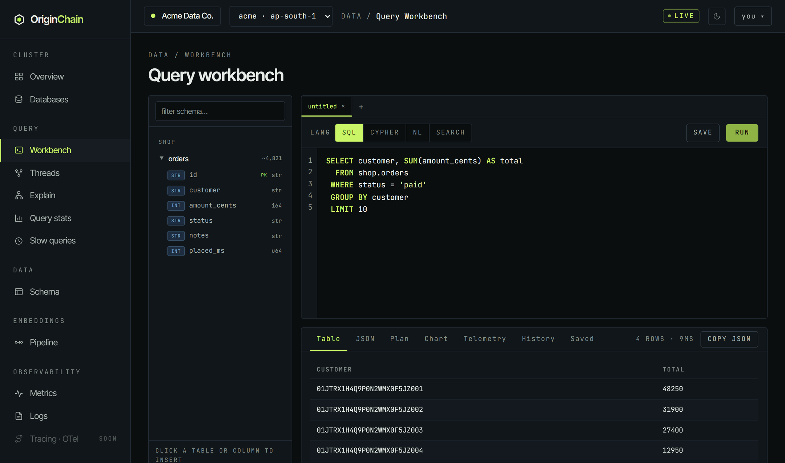785x463 pixels.
Task: Add a new query tab with plus
Action: click(361, 107)
